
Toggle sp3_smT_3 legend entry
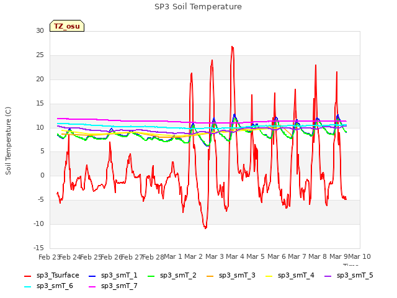pos(231,275)
